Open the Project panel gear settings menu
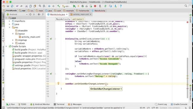This screenshot has height=109, width=193. (39, 14)
